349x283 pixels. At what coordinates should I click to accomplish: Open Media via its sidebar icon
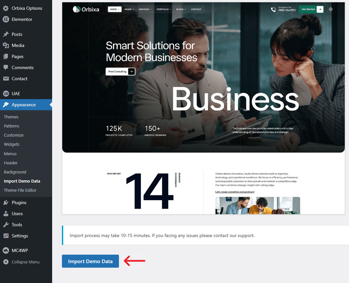tap(6, 45)
